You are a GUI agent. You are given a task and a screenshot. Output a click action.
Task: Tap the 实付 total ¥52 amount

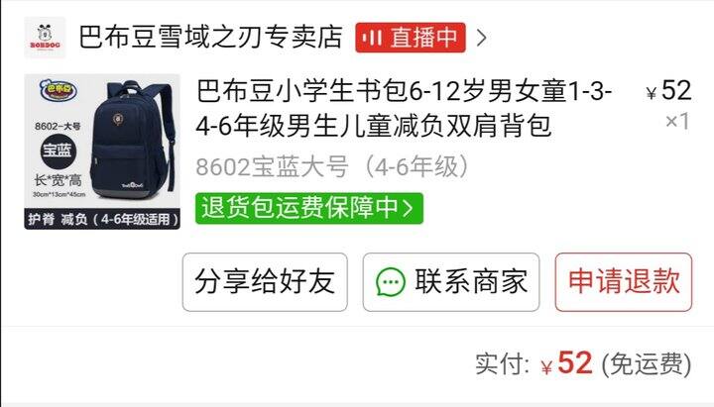[566, 363]
